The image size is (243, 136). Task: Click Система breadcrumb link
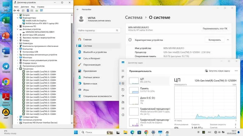[x=134, y=18]
